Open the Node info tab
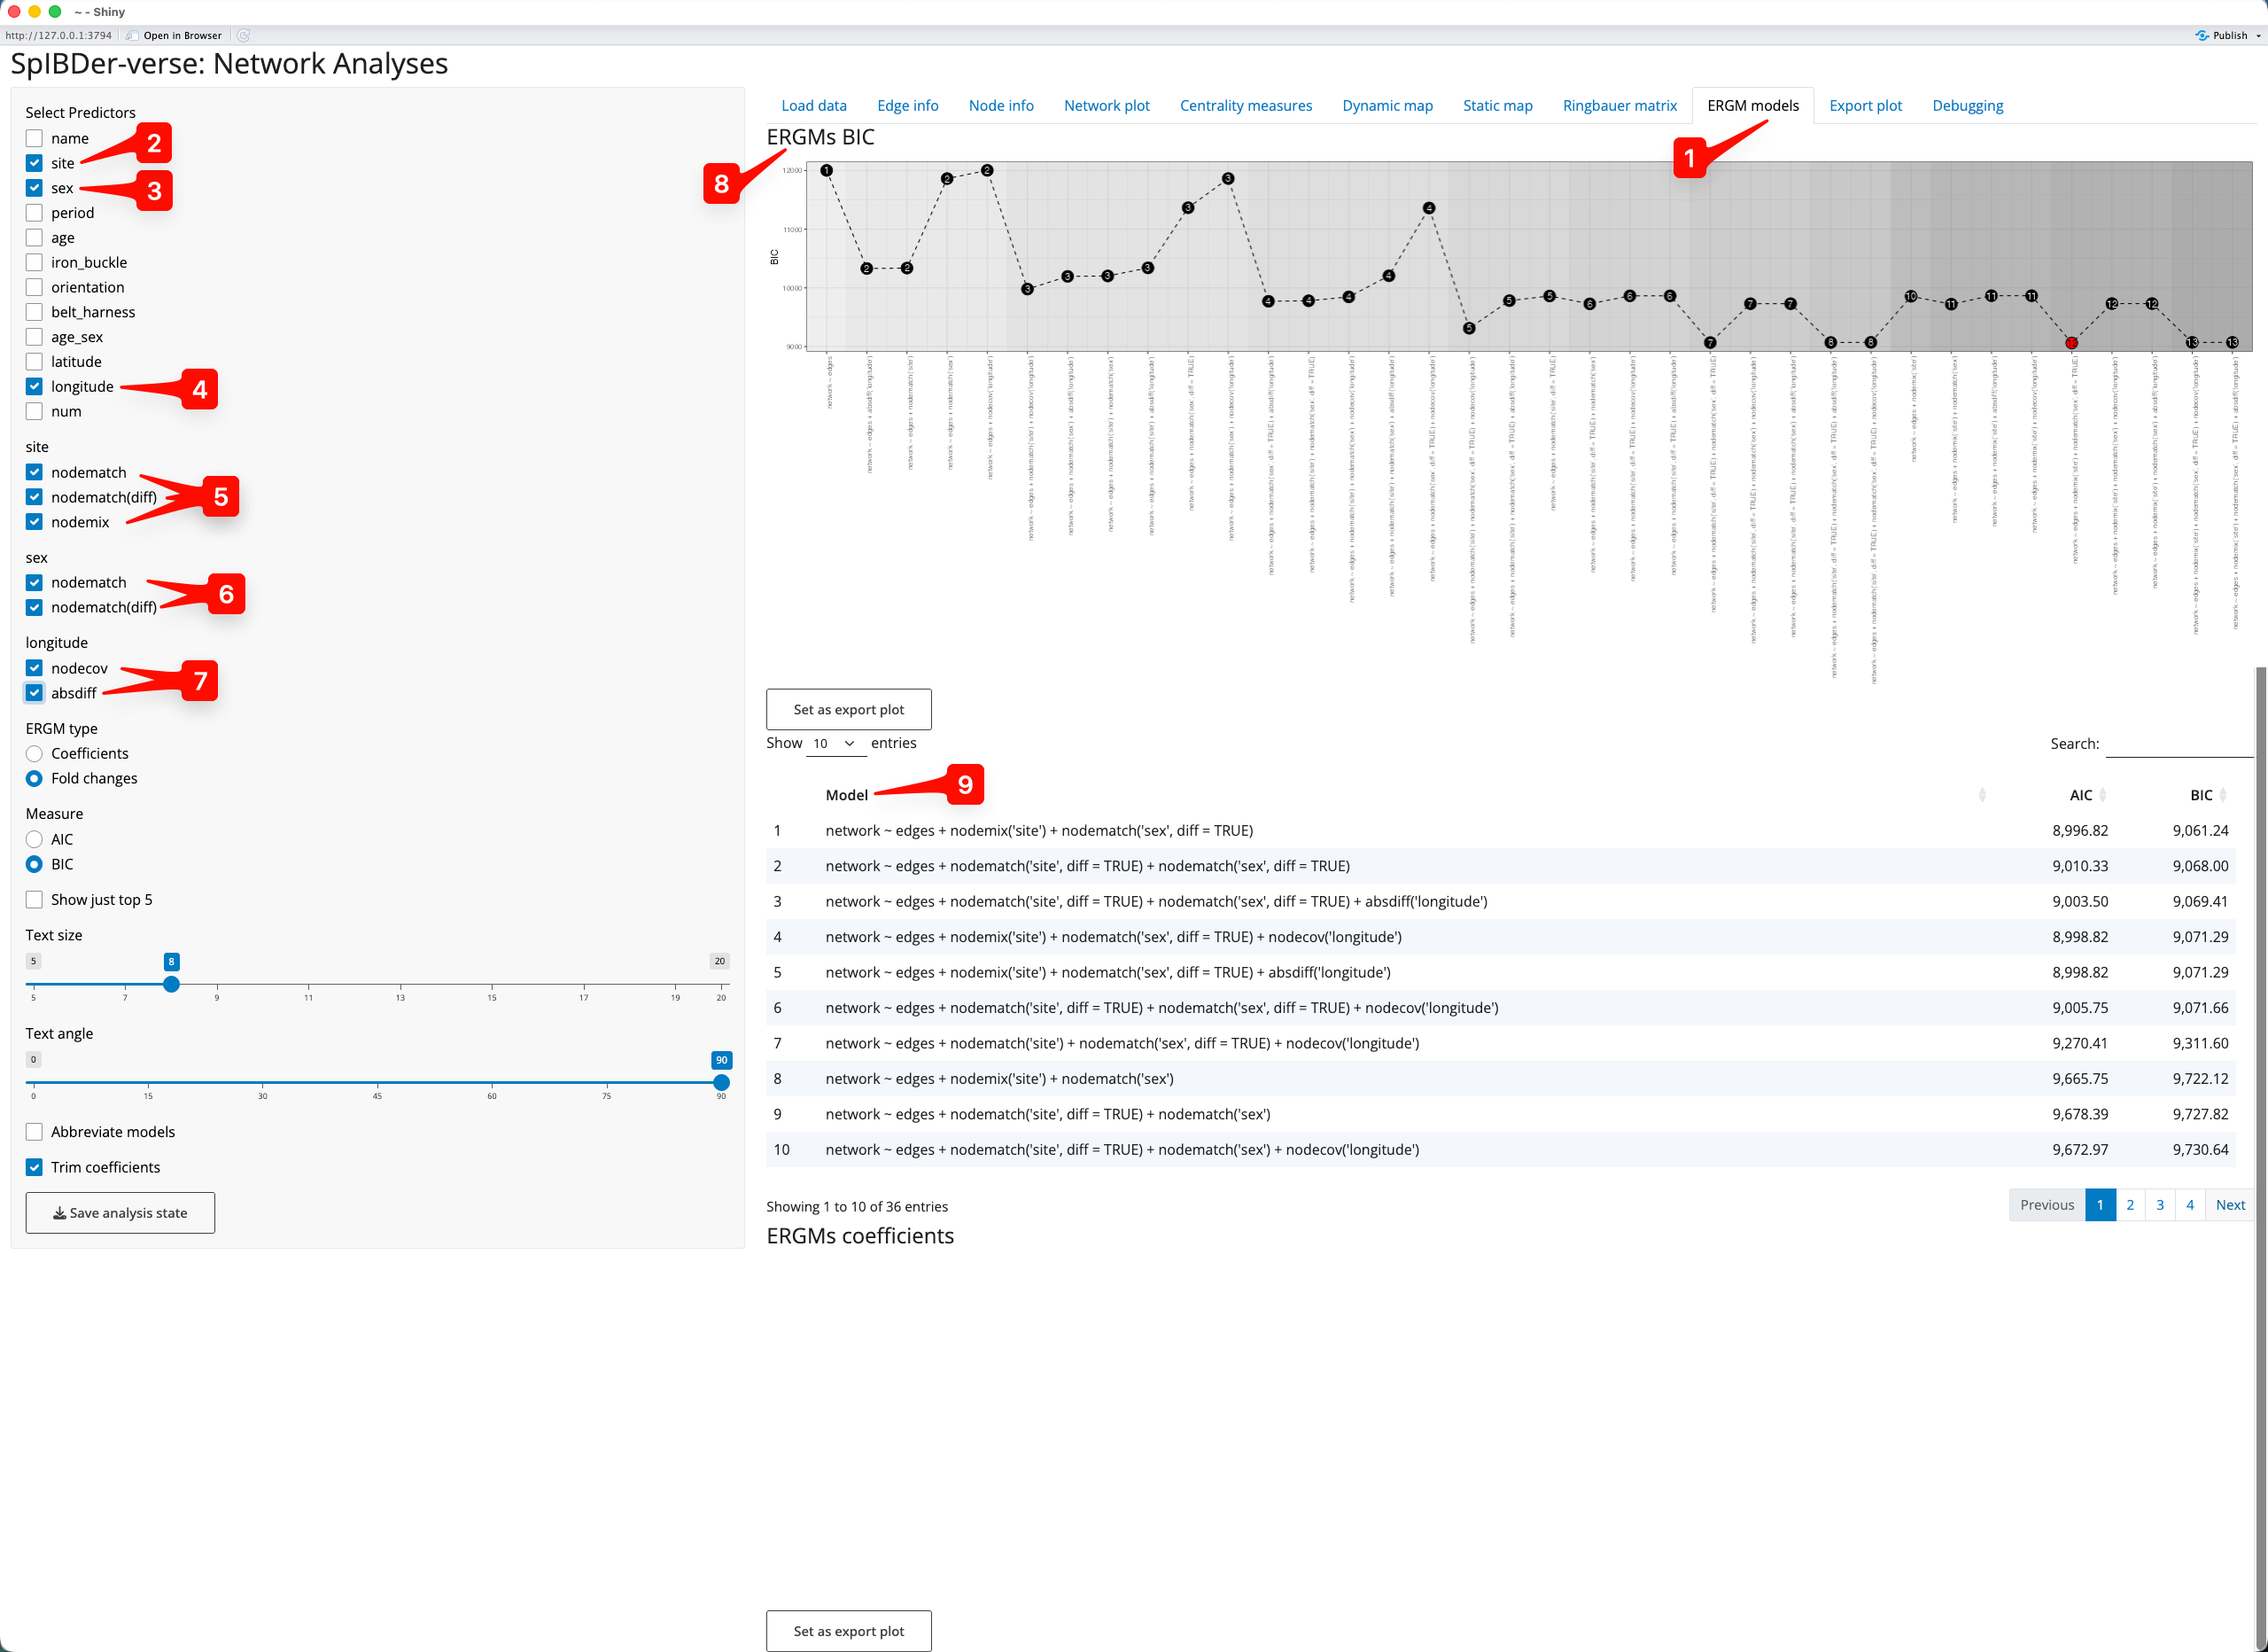The height and width of the screenshot is (1652, 2268). tap(1001, 105)
